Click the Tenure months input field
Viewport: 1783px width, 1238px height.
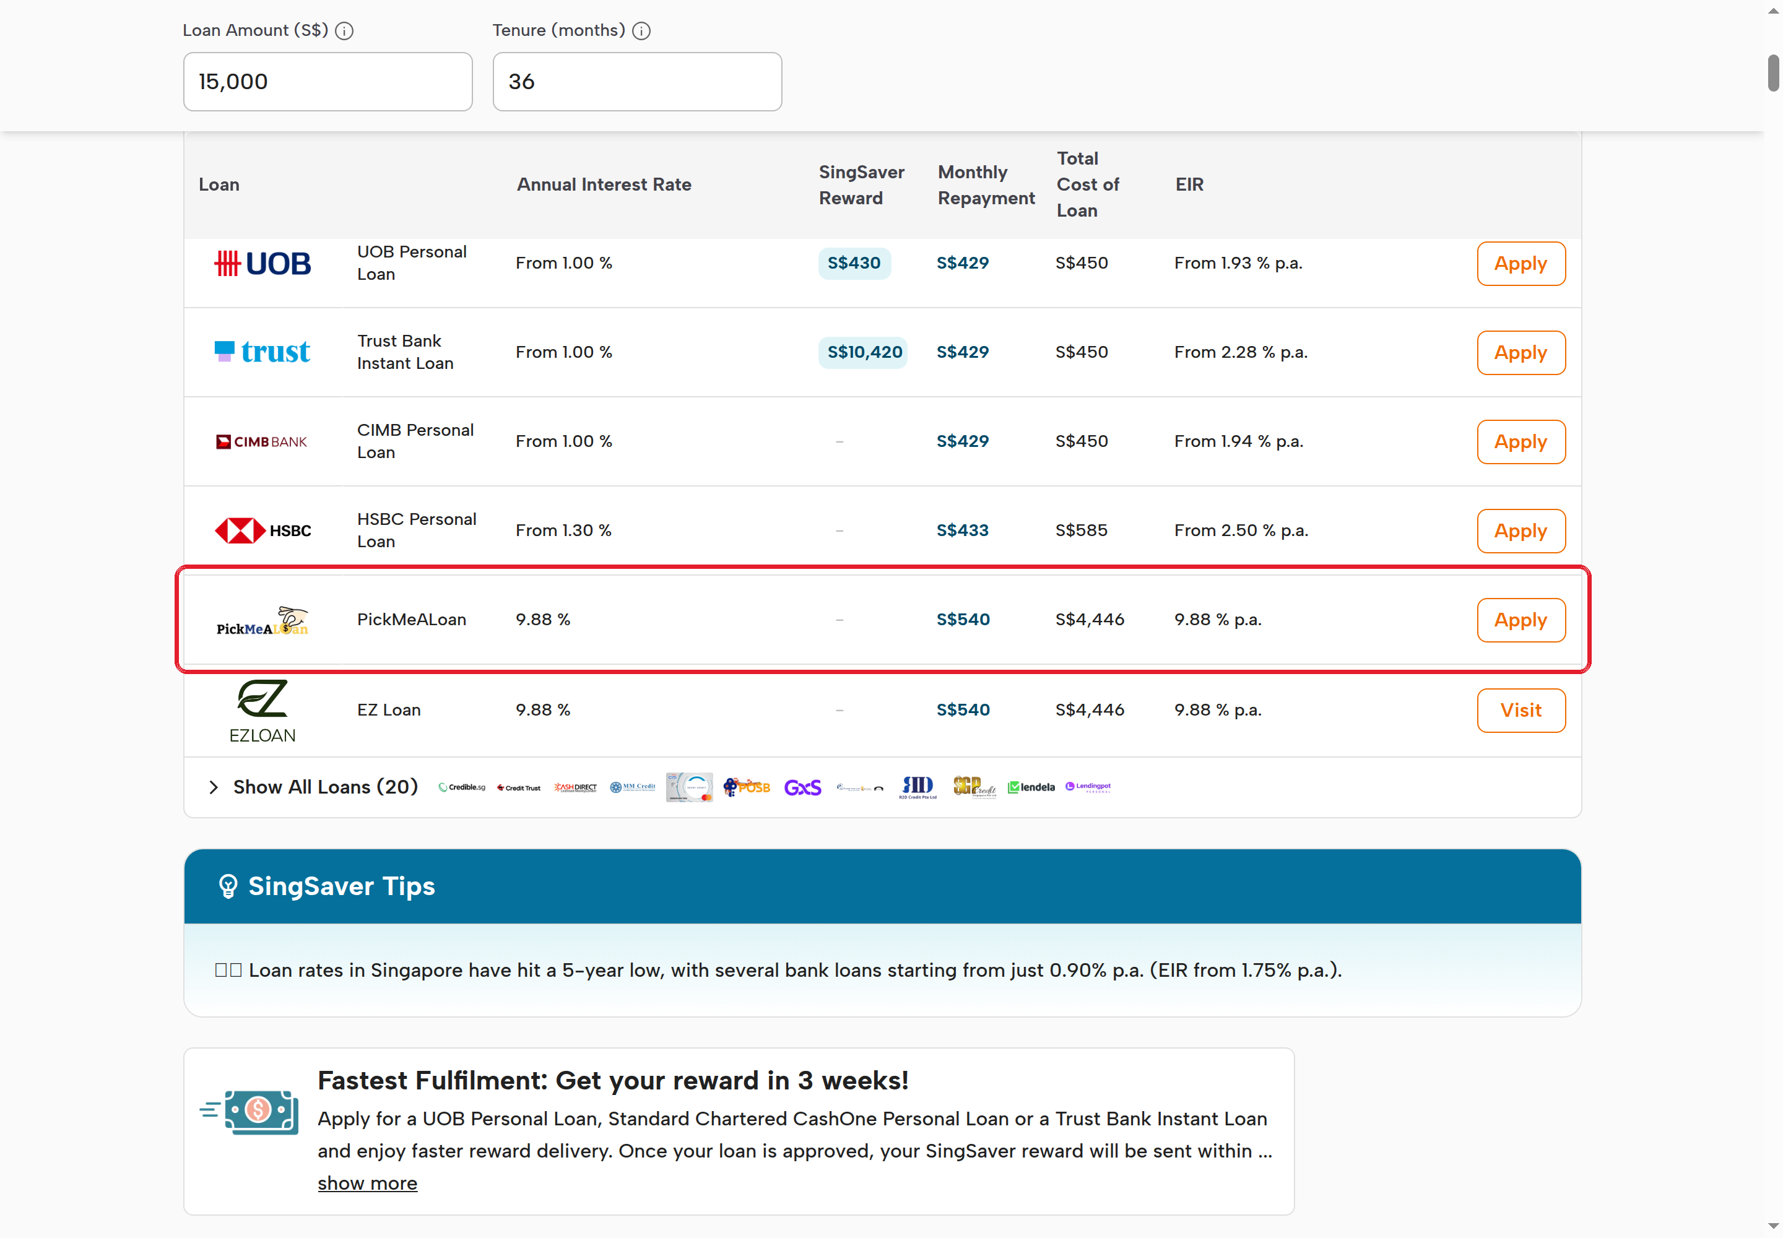tap(637, 82)
